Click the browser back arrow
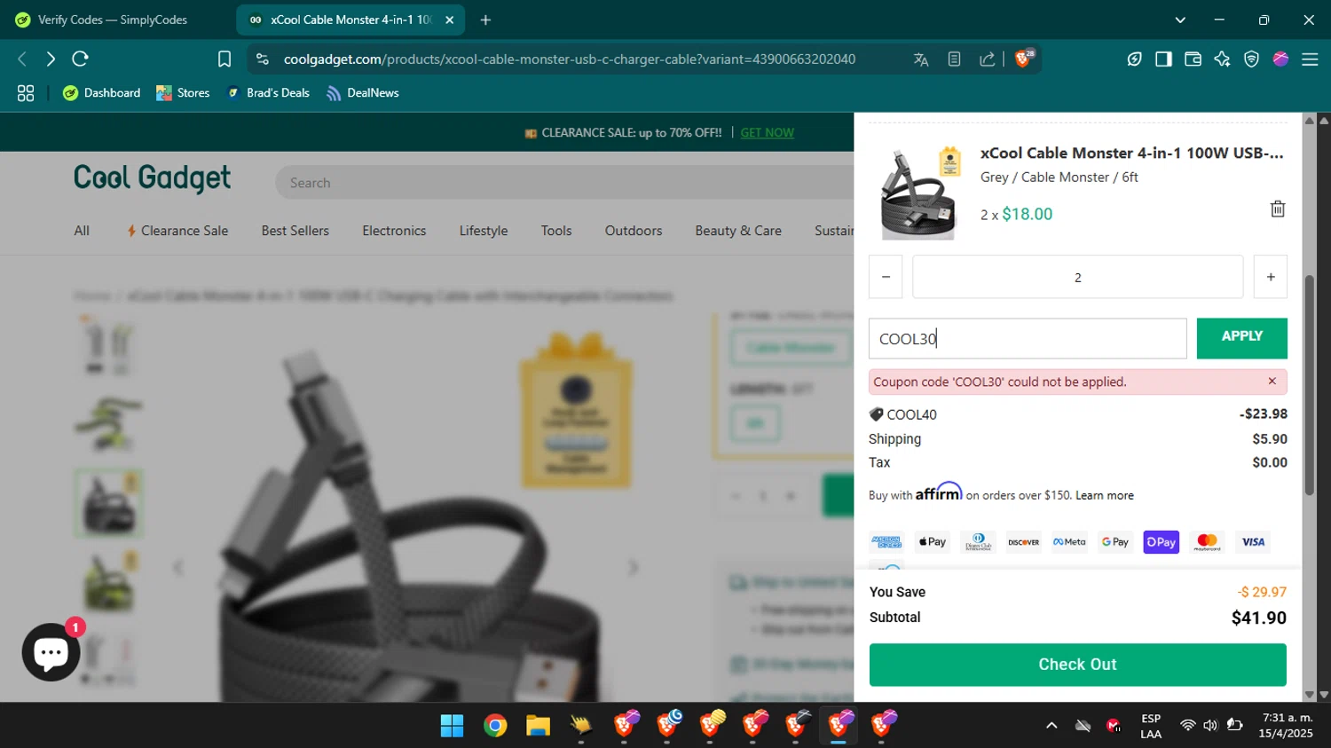 coord(22,59)
